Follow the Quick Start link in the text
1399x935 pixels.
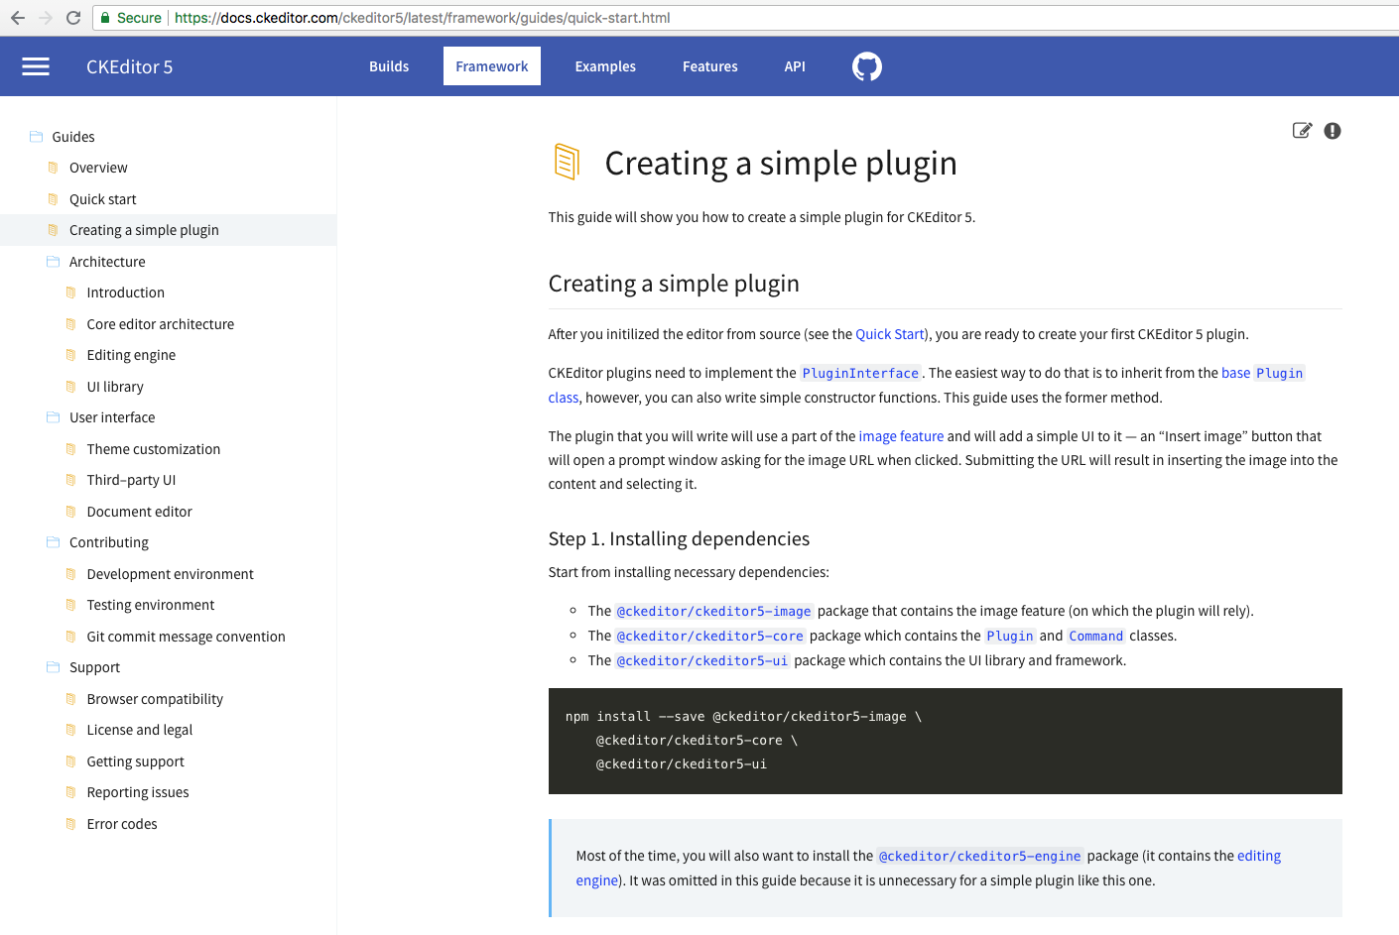pyautogui.click(x=890, y=334)
